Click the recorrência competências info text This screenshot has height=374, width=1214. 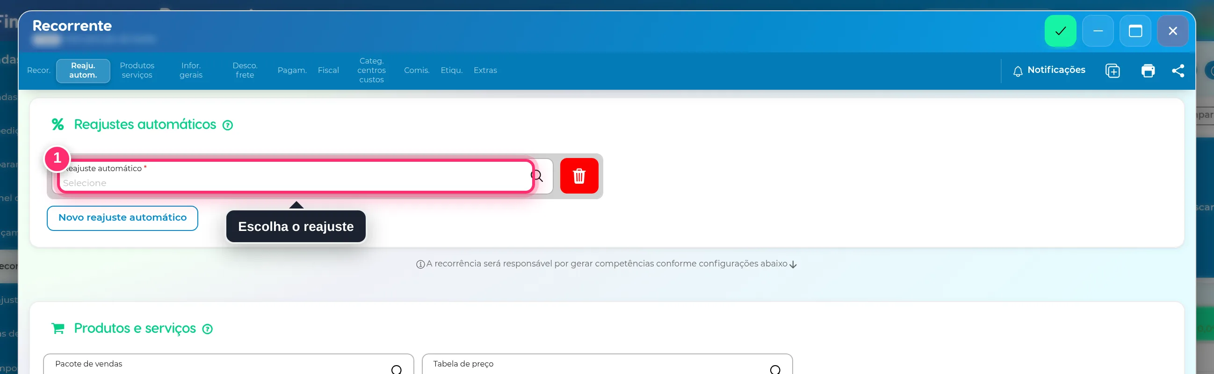click(607, 264)
